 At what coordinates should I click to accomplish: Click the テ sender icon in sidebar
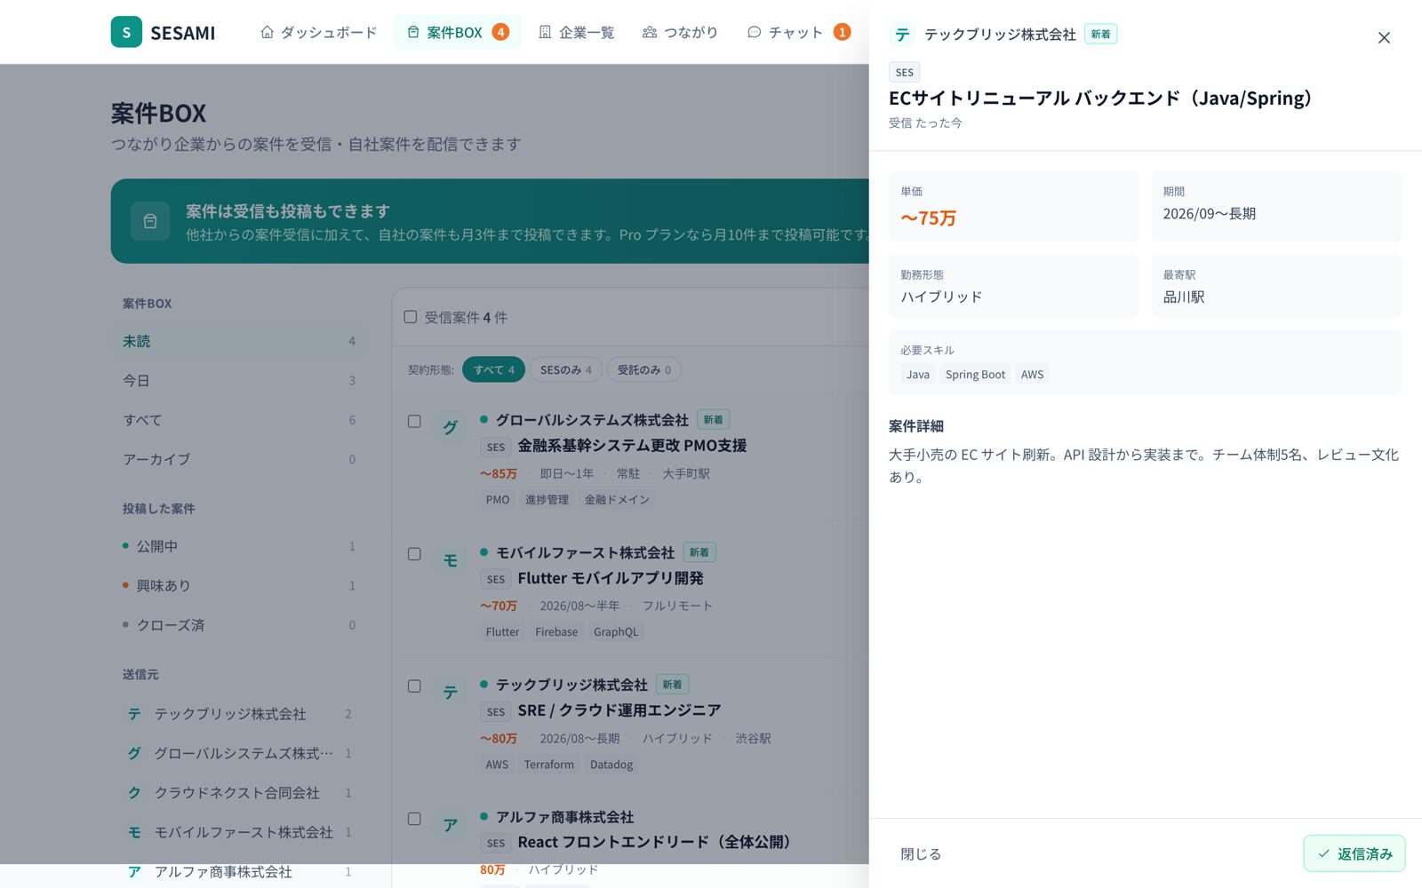point(134,714)
